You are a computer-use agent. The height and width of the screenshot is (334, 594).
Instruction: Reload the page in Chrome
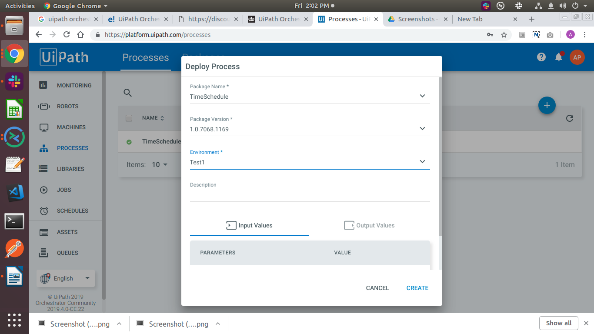pos(67,35)
